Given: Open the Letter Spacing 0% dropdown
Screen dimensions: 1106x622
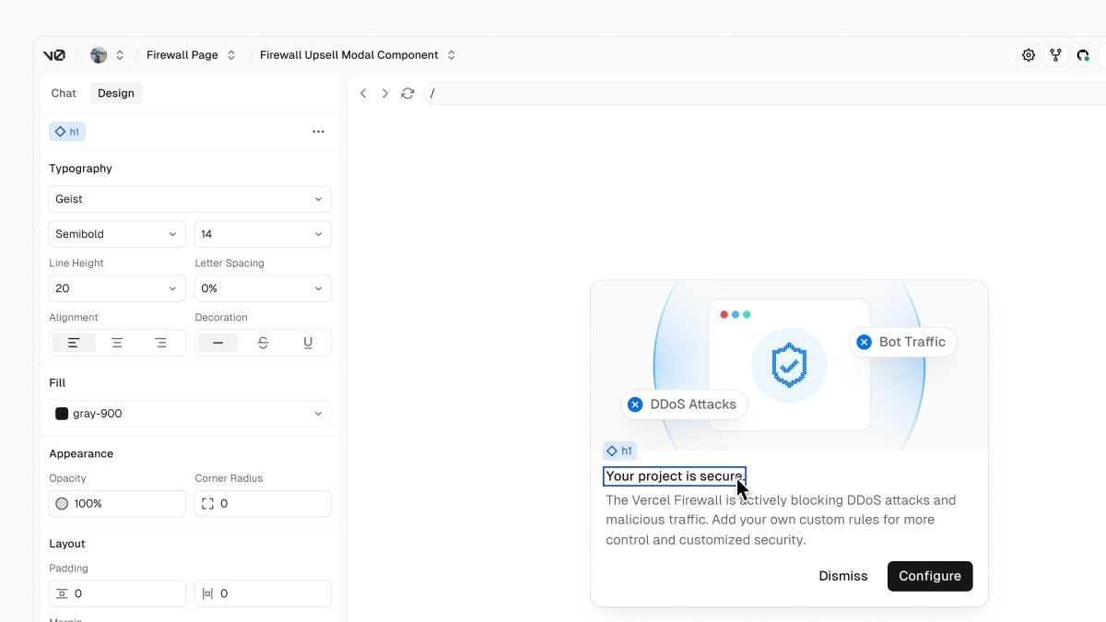Looking at the screenshot, I should click(x=263, y=288).
